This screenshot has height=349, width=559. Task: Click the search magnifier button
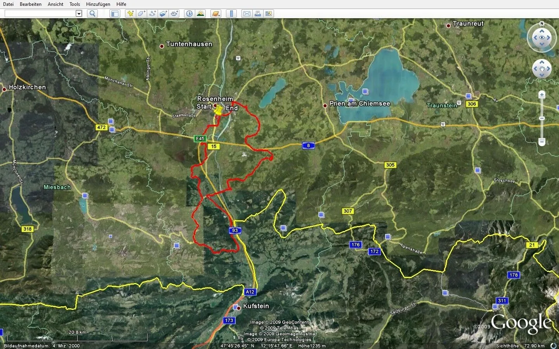tap(92, 14)
